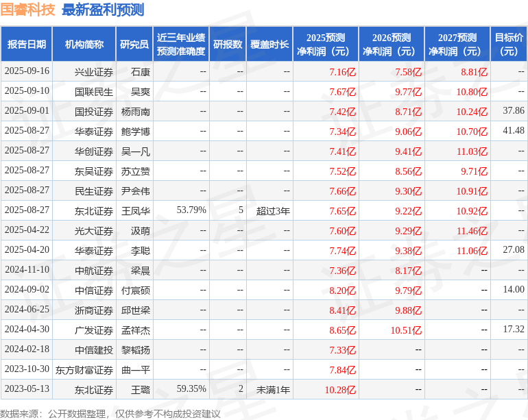Select analyst name 黎韬扬

click(136, 350)
